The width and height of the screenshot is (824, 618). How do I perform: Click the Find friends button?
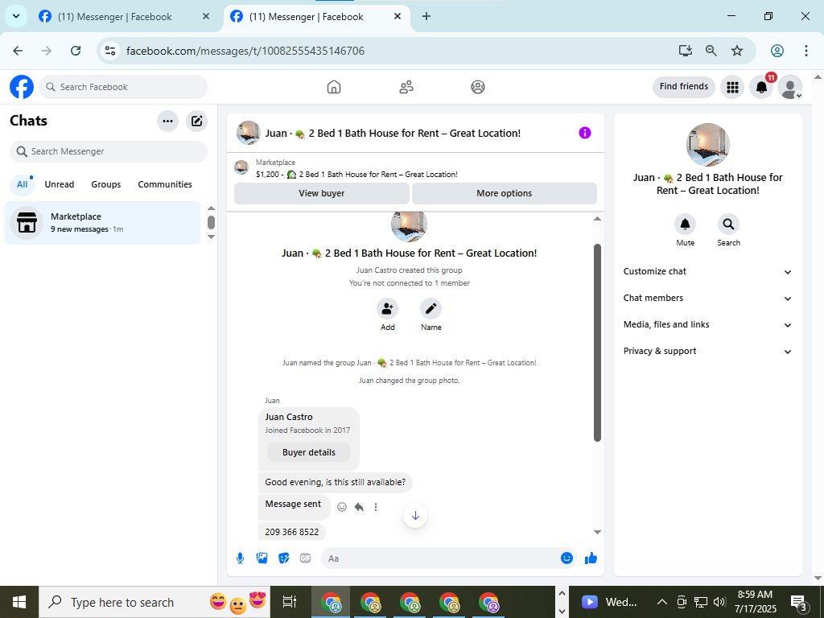pyautogui.click(x=684, y=87)
